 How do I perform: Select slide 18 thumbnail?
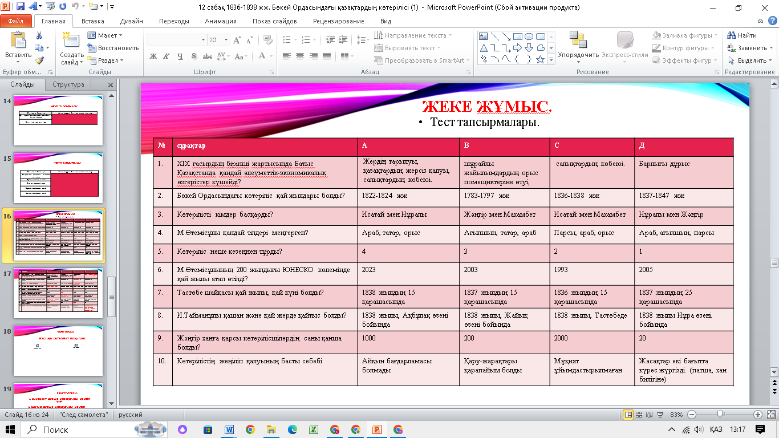[58, 351]
